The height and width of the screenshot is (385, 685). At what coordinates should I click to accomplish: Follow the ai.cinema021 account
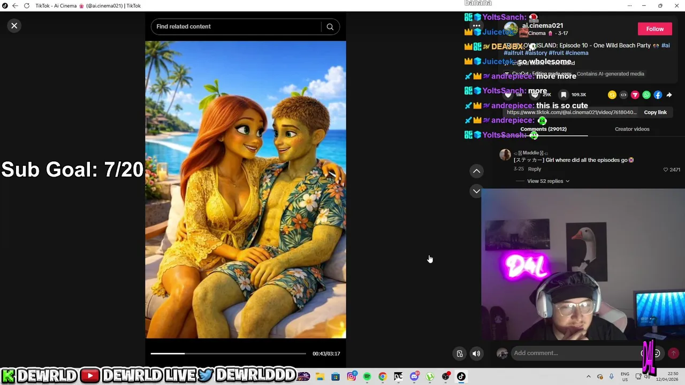[x=654, y=29]
